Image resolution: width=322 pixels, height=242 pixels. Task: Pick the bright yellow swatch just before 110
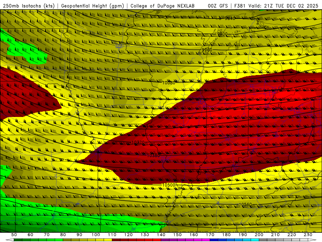108,240
